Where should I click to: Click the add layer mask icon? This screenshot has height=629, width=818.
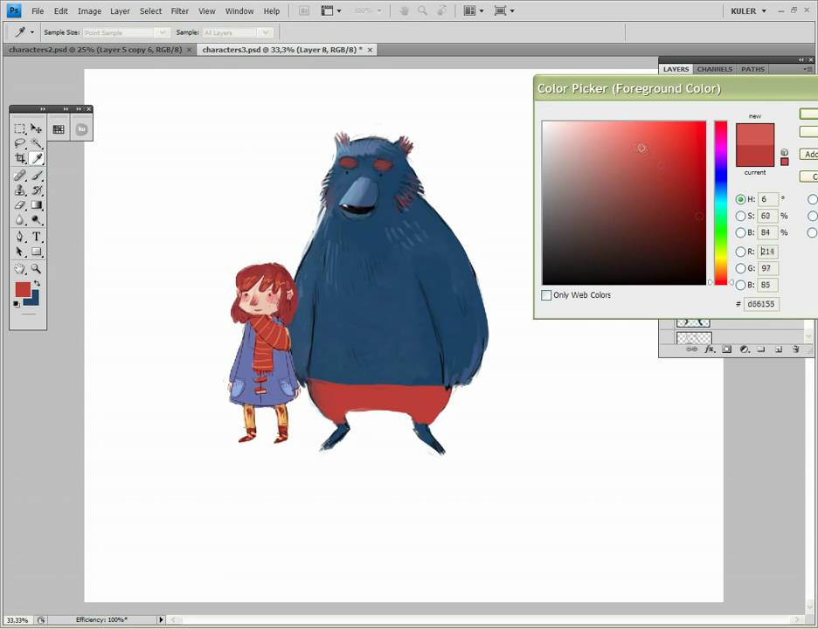click(x=727, y=349)
